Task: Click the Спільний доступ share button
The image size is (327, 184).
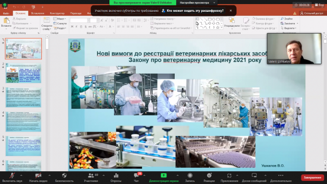Action: tap(312, 13)
